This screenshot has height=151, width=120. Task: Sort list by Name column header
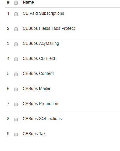pos(28,2)
